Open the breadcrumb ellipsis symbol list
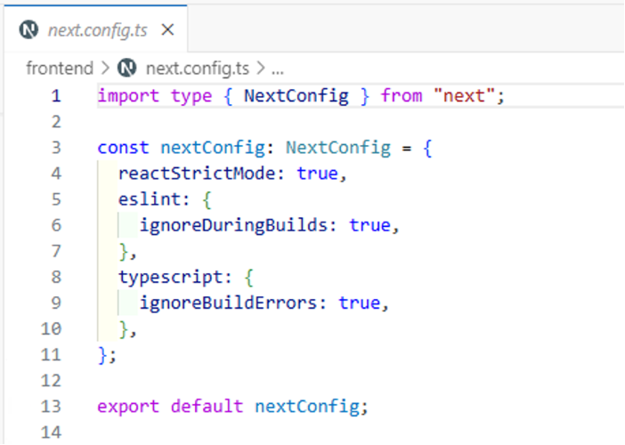Viewport: 625px width, 445px height. [x=278, y=70]
